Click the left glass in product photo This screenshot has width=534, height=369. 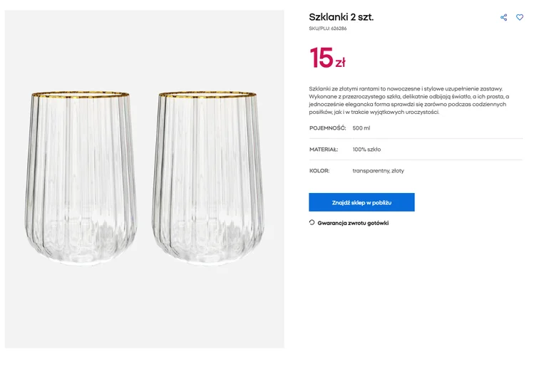(x=81, y=178)
